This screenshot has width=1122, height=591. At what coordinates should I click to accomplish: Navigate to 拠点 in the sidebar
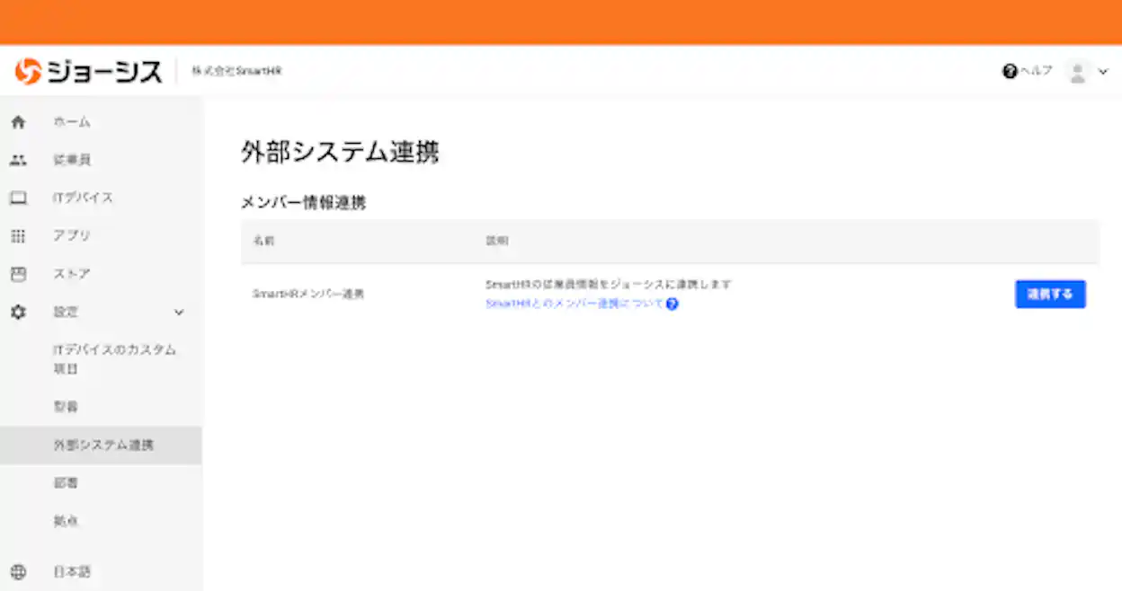(67, 520)
